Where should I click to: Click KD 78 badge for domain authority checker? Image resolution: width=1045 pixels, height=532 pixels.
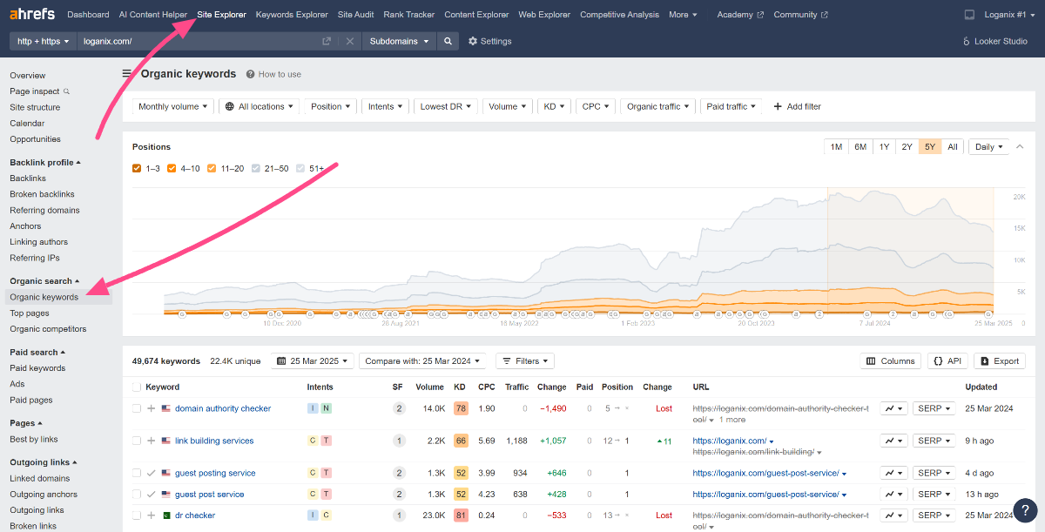pos(461,408)
